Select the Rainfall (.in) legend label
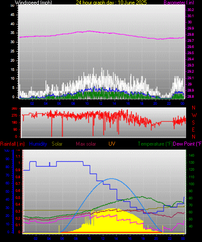This screenshot has width=202, height=242. 12,144
